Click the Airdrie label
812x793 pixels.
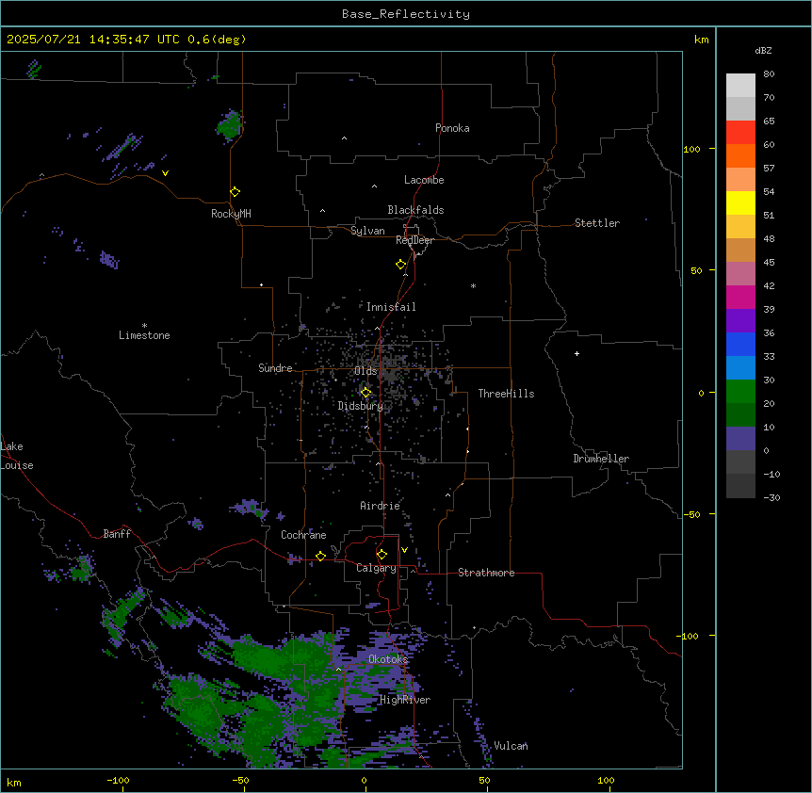(x=380, y=506)
